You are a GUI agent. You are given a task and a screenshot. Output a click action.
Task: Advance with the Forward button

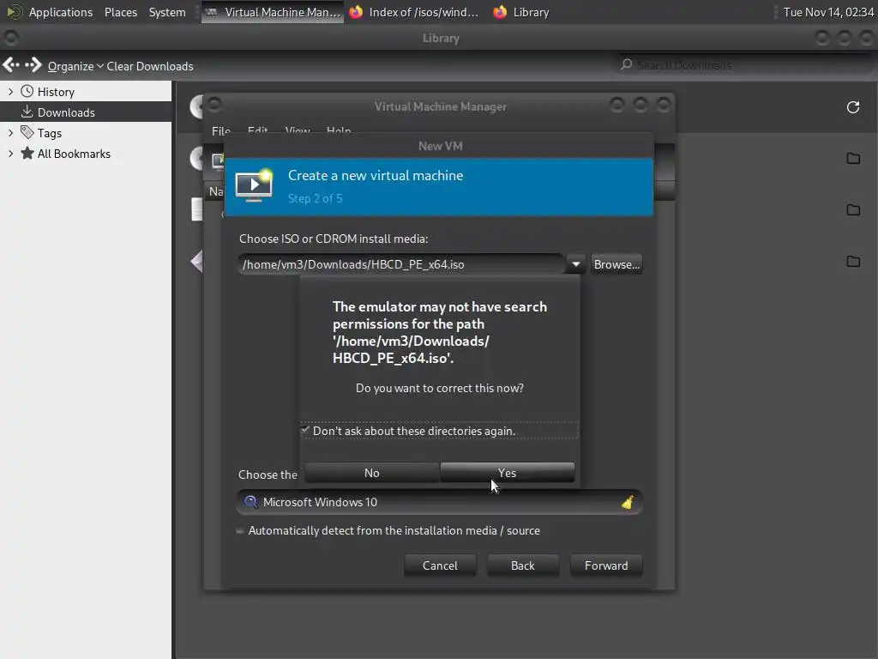(606, 565)
